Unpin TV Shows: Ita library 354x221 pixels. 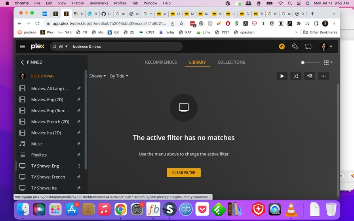[x=78, y=188]
